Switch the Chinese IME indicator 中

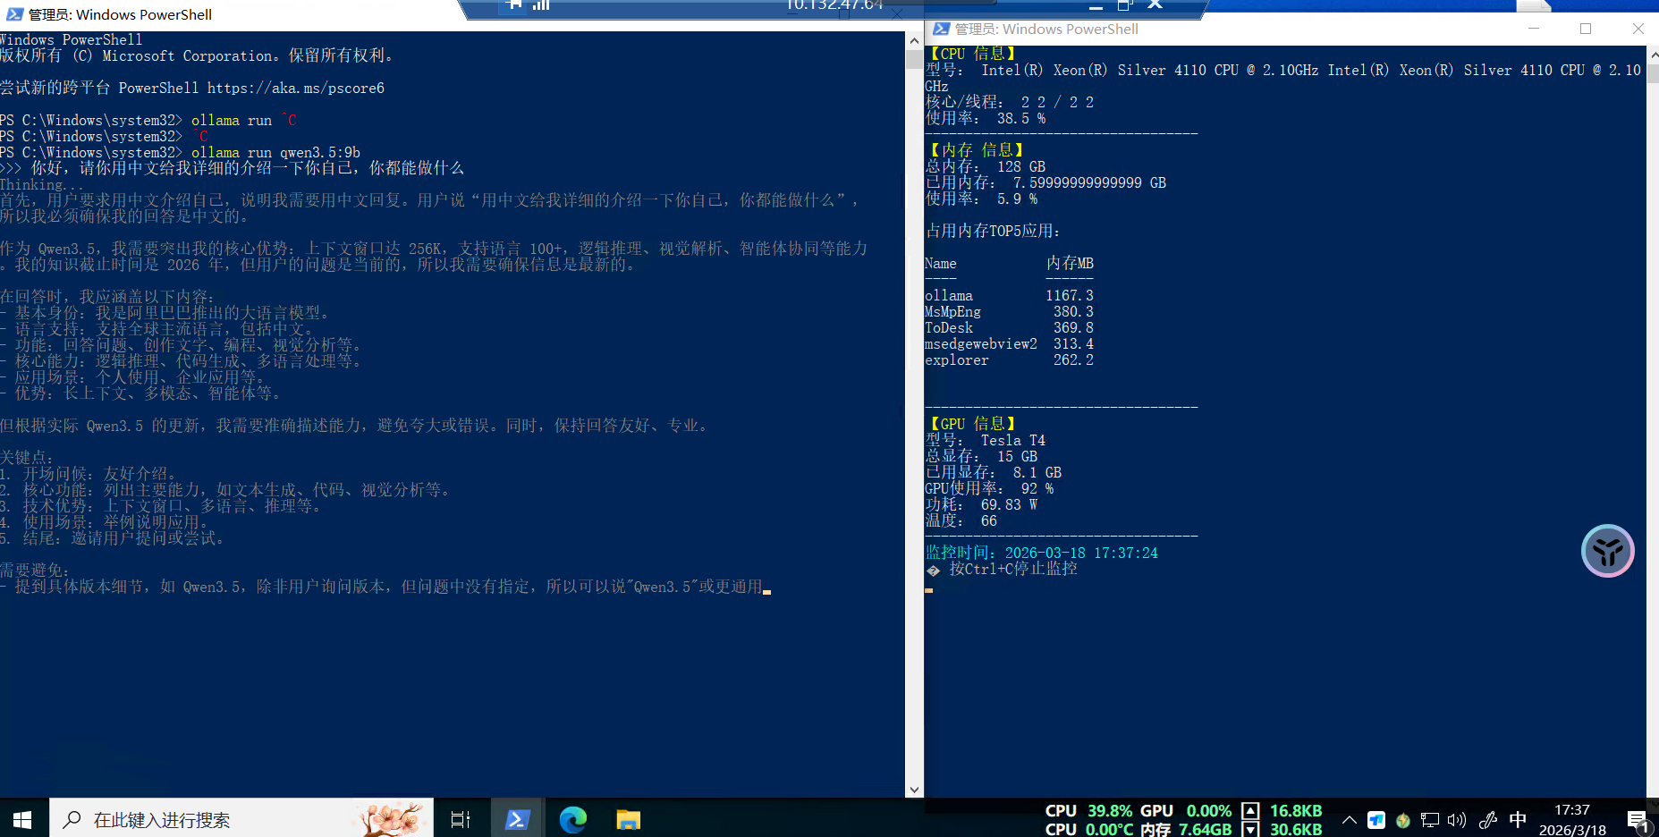pos(1518,819)
